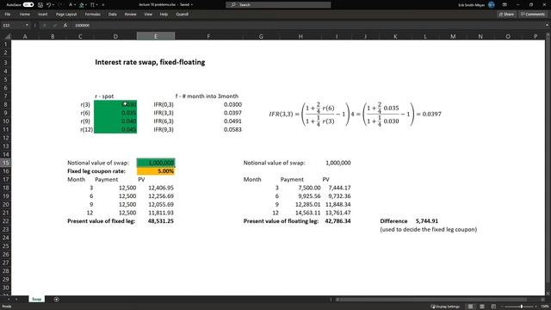The width and height of the screenshot is (551, 310).
Task: Switch to Normal view icon
Action: [x=470, y=307]
